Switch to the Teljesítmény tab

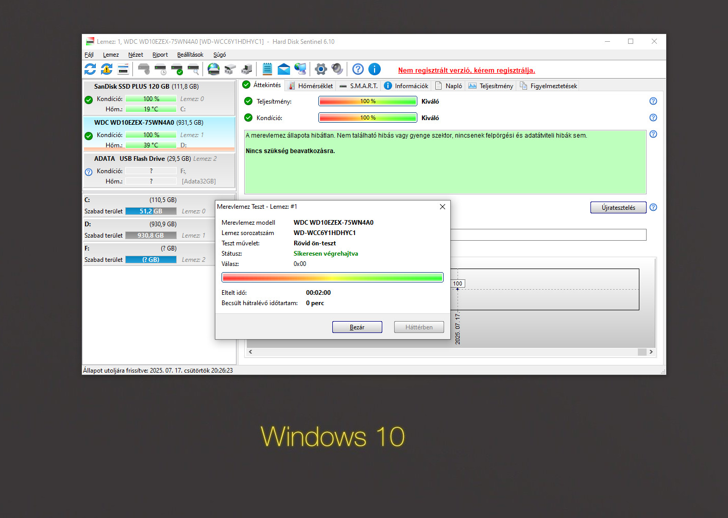(x=491, y=86)
